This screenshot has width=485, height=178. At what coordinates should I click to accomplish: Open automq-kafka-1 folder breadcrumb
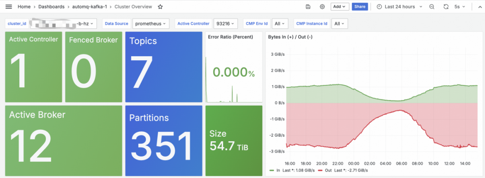(90, 6)
